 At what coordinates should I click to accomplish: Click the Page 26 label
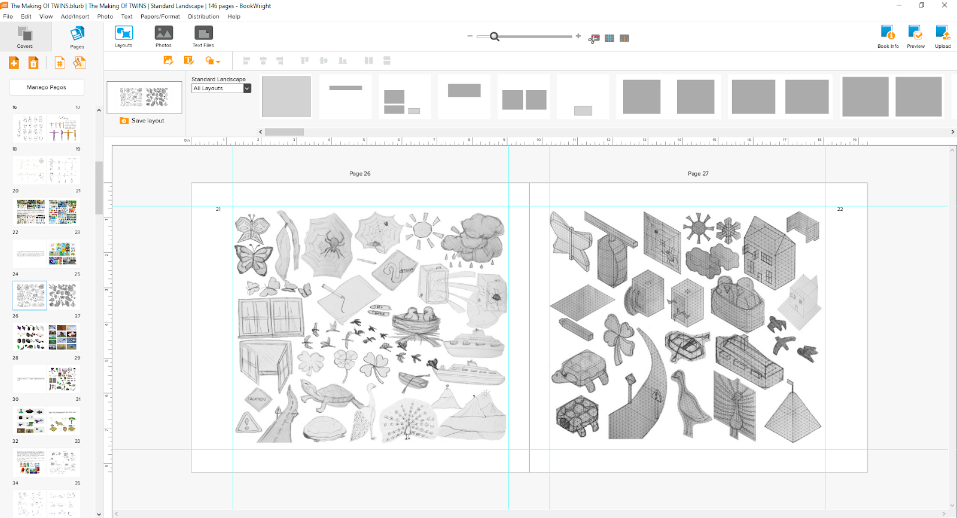coord(360,174)
